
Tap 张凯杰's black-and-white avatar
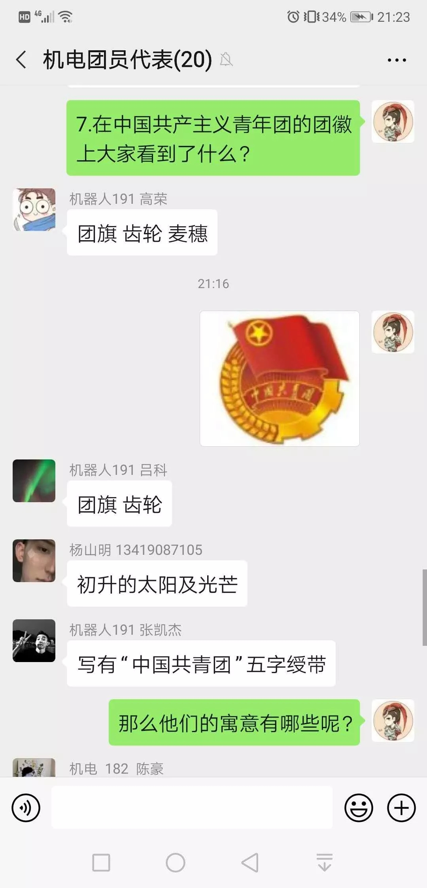tap(34, 641)
